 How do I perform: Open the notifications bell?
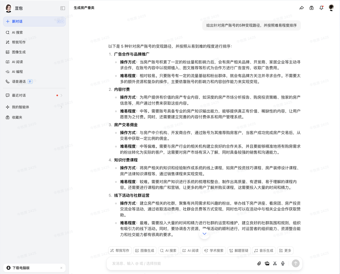click(321, 8)
